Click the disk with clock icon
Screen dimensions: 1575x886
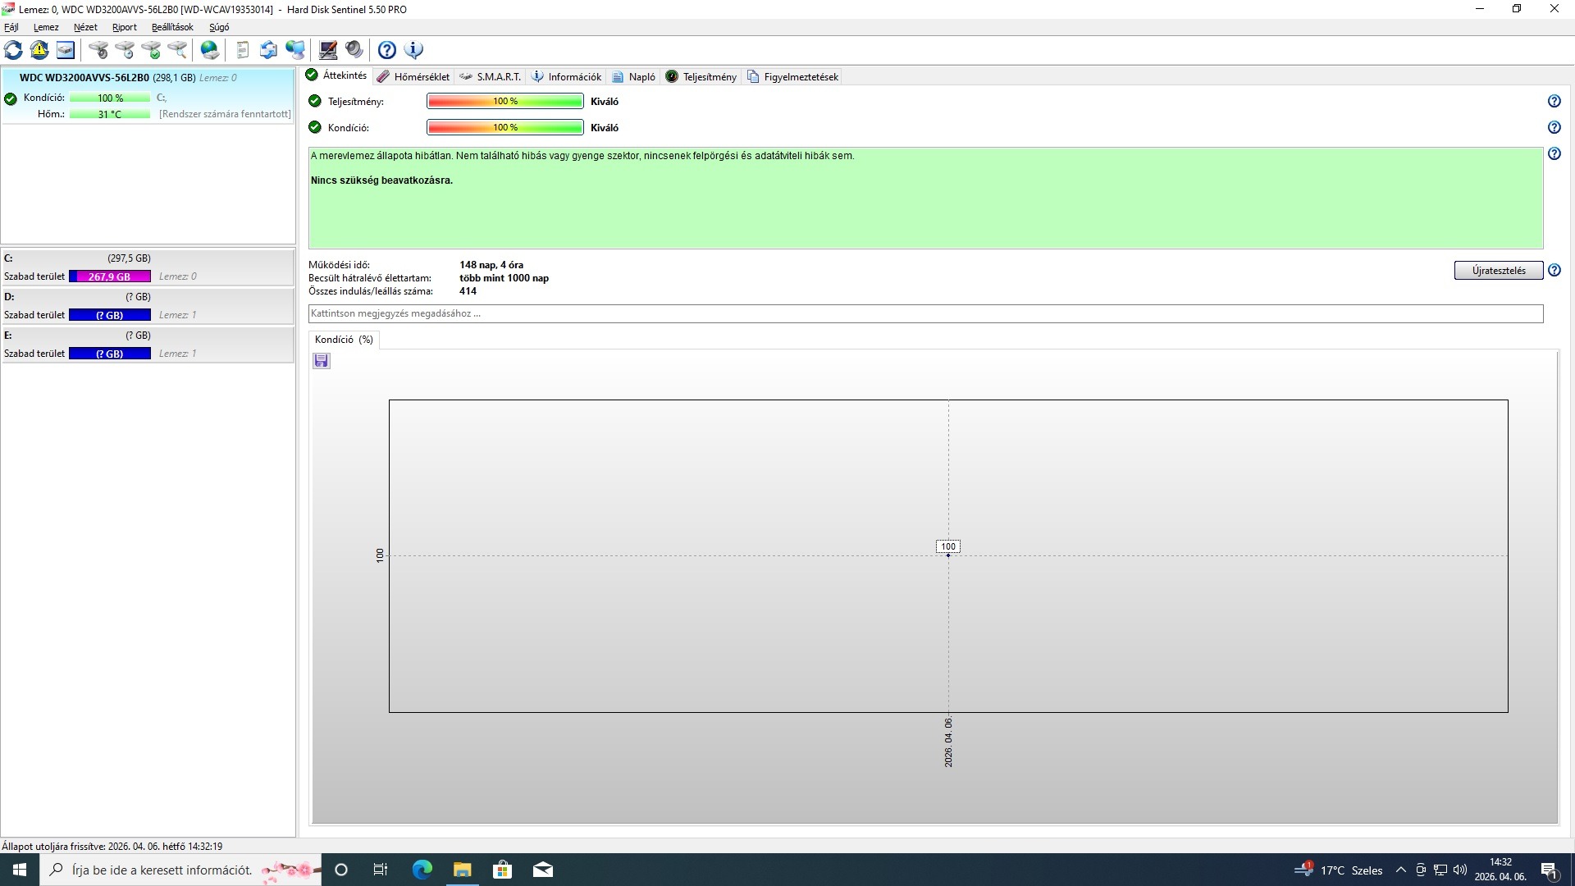pos(125,50)
